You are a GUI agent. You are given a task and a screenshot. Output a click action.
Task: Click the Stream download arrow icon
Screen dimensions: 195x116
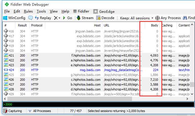coord(78,18)
